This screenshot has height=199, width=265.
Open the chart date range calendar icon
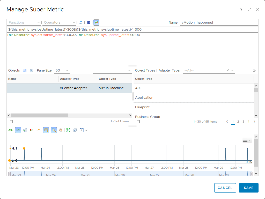[x=82, y=130]
